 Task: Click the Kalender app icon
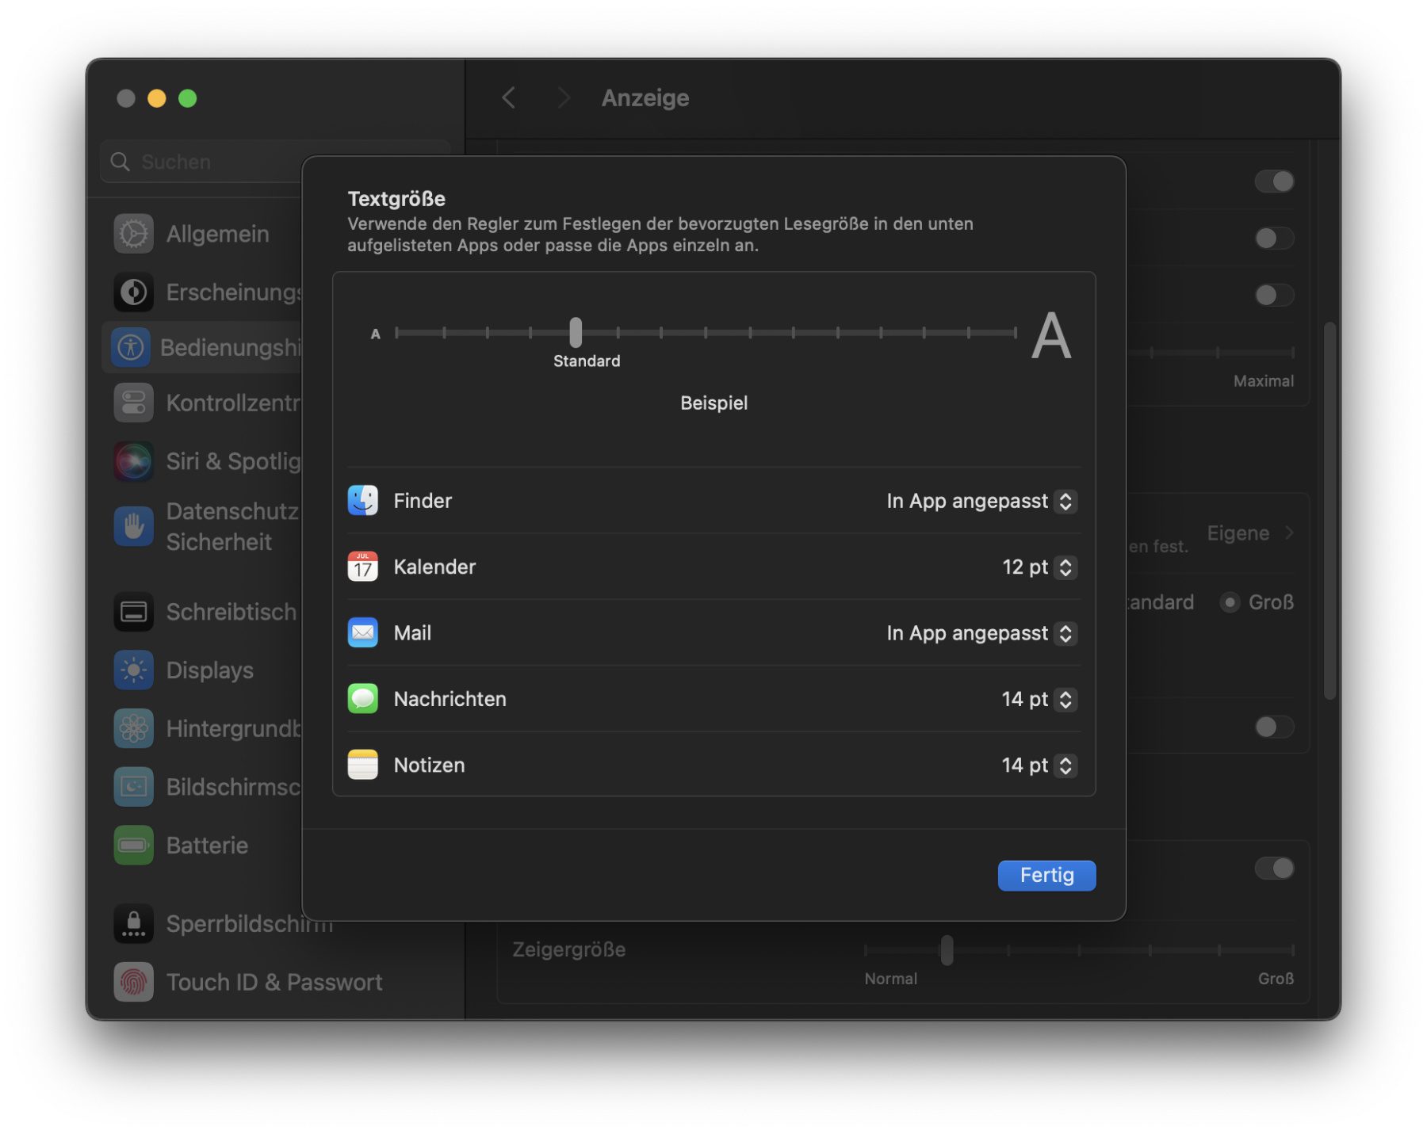click(x=362, y=567)
